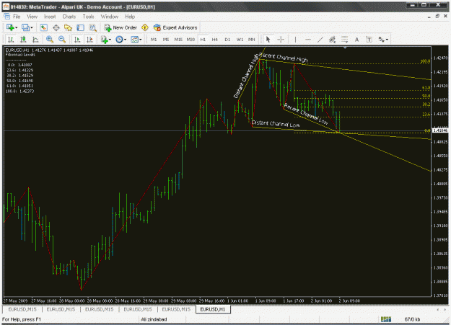
Task: Open the Strategy Tester icon
Action: tap(92, 27)
